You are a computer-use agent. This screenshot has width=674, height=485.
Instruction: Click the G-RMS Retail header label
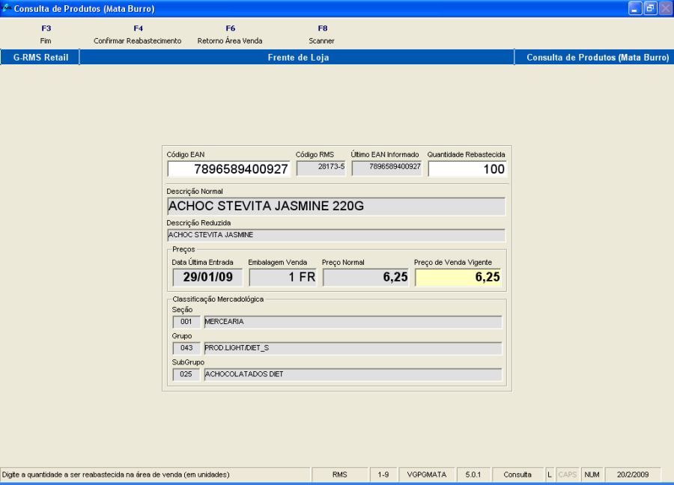(40, 57)
